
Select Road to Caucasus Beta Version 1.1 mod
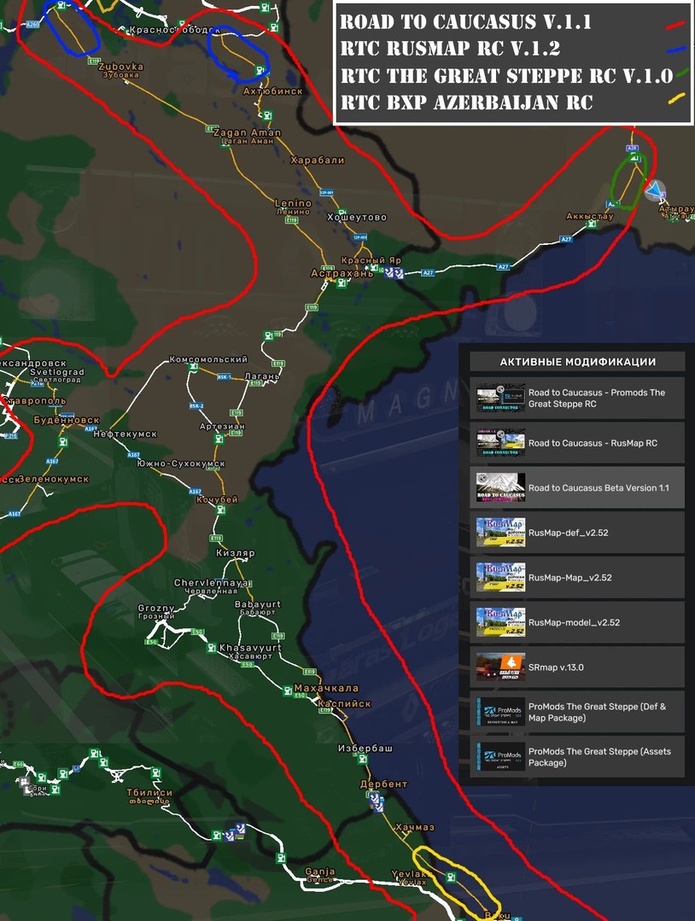coord(577,487)
